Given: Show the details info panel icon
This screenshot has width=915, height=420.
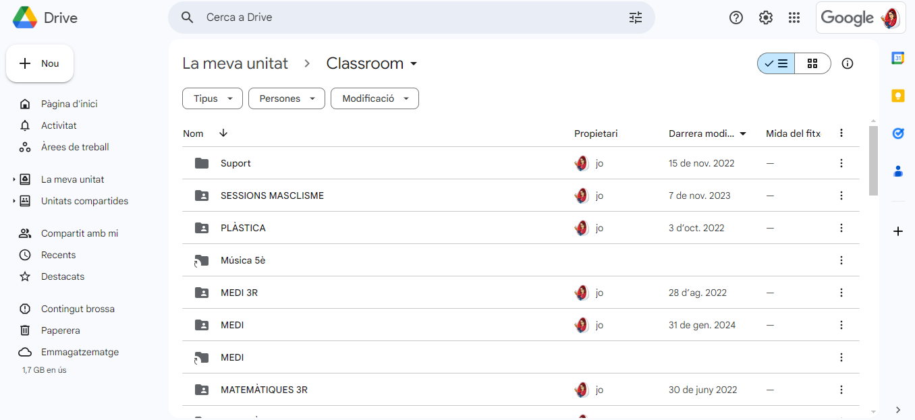Looking at the screenshot, I should pyautogui.click(x=848, y=63).
